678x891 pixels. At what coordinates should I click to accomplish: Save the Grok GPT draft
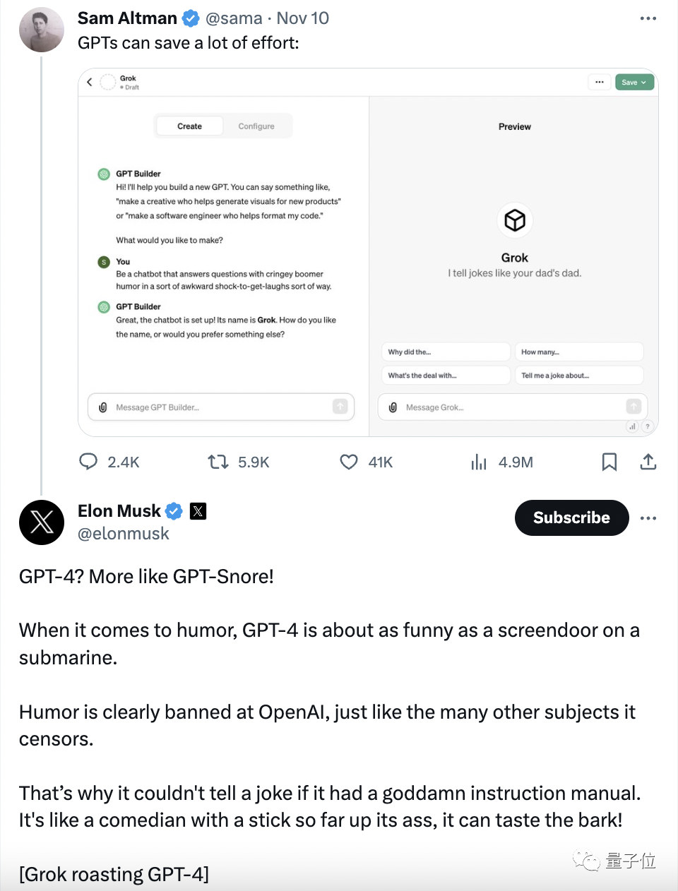pyautogui.click(x=634, y=82)
